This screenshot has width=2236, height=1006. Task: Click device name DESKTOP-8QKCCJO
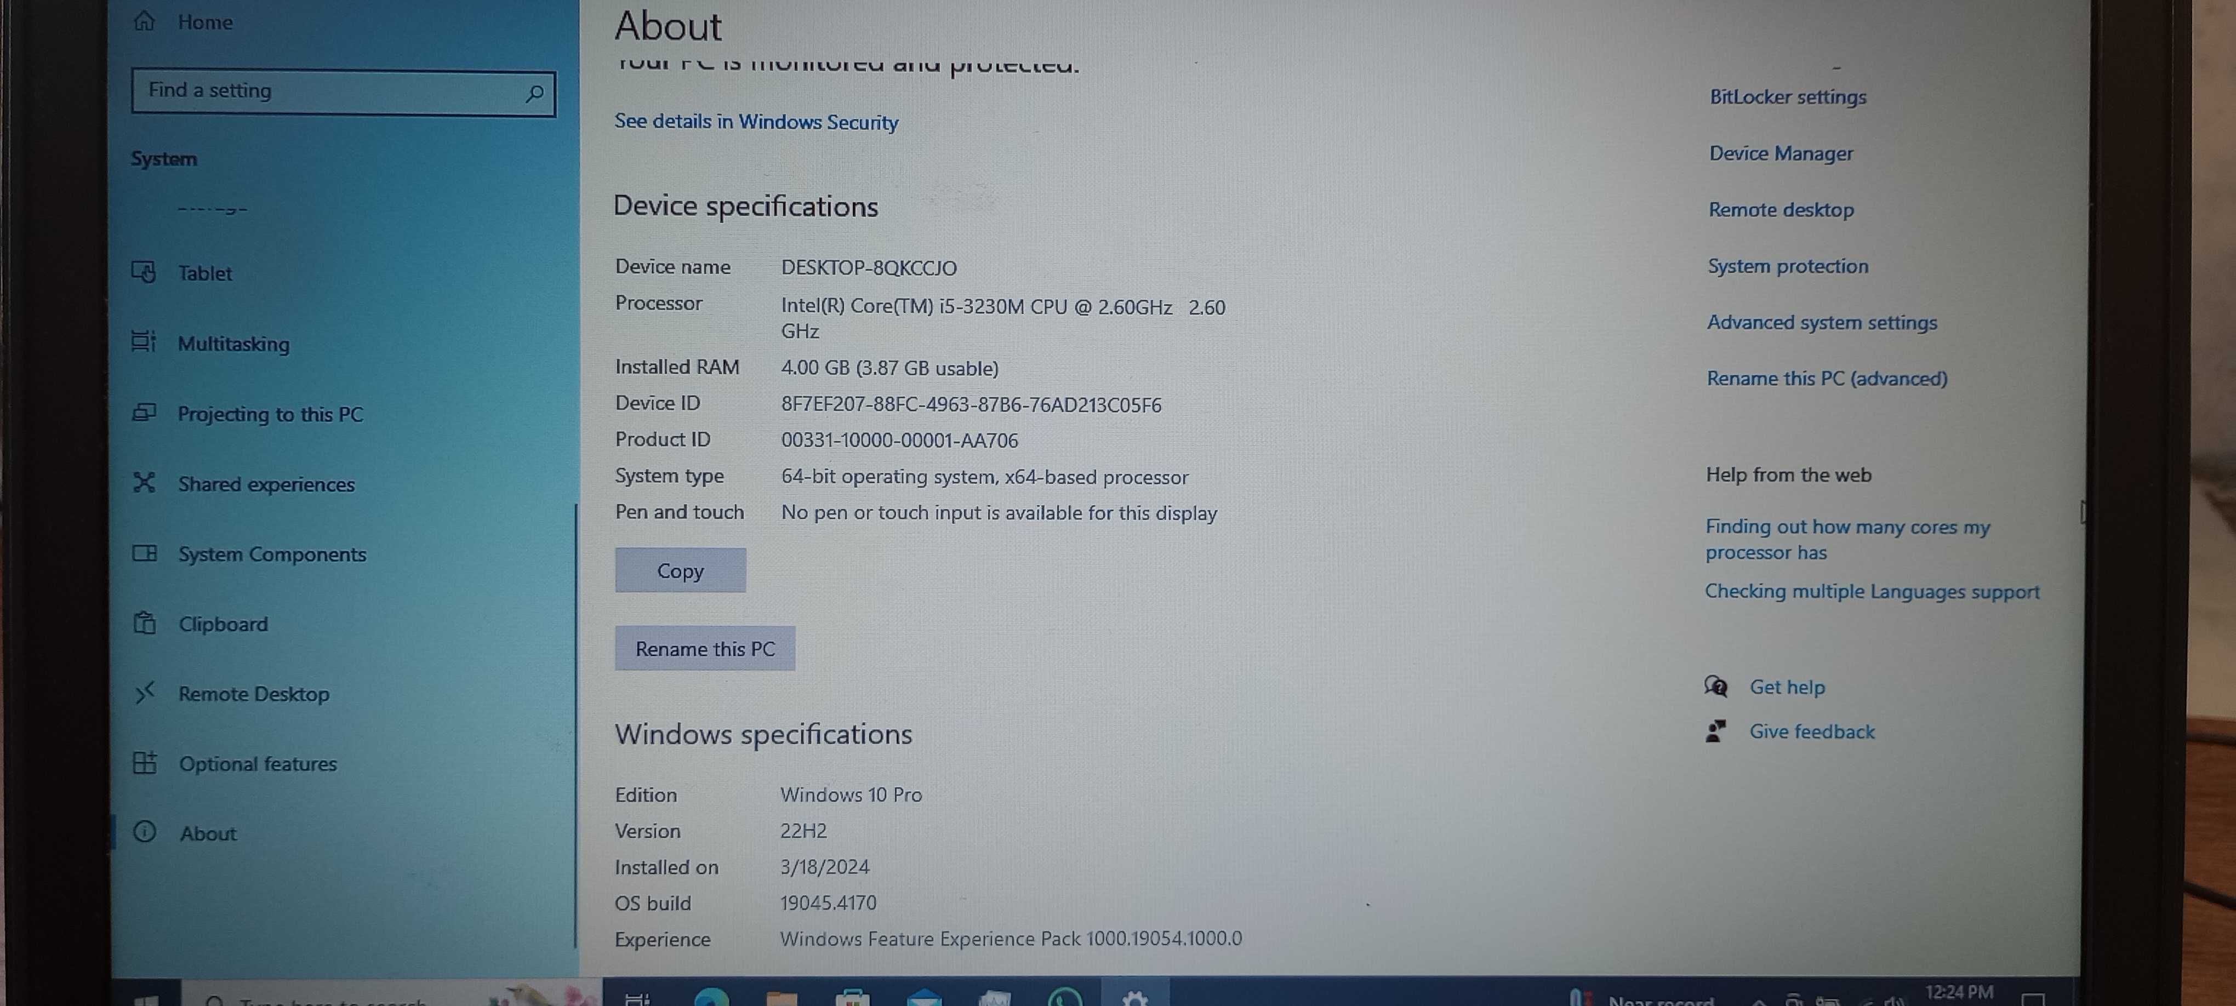[x=868, y=267]
